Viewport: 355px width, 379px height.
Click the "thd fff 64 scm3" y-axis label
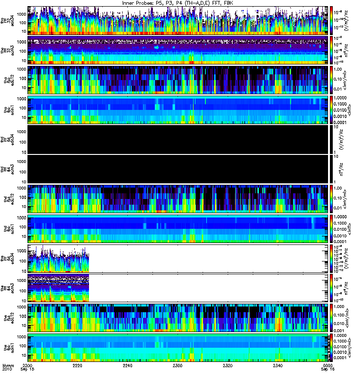8,170
